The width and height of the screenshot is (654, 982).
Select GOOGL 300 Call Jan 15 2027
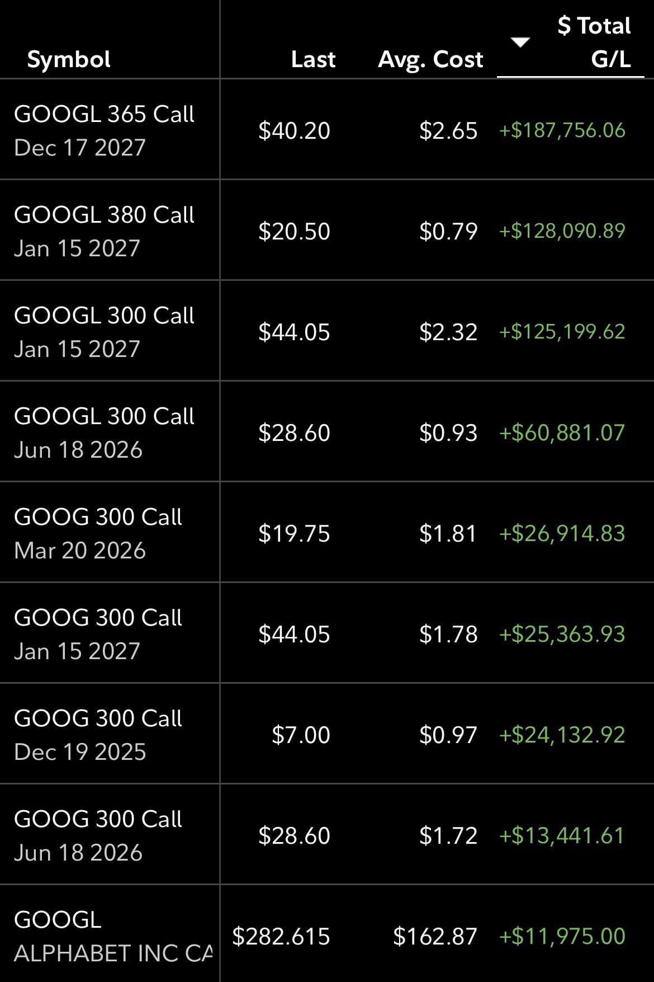click(x=104, y=332)
